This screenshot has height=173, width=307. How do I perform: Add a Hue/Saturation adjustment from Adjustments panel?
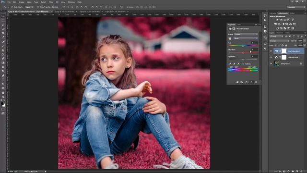click(x=275, y=24)
